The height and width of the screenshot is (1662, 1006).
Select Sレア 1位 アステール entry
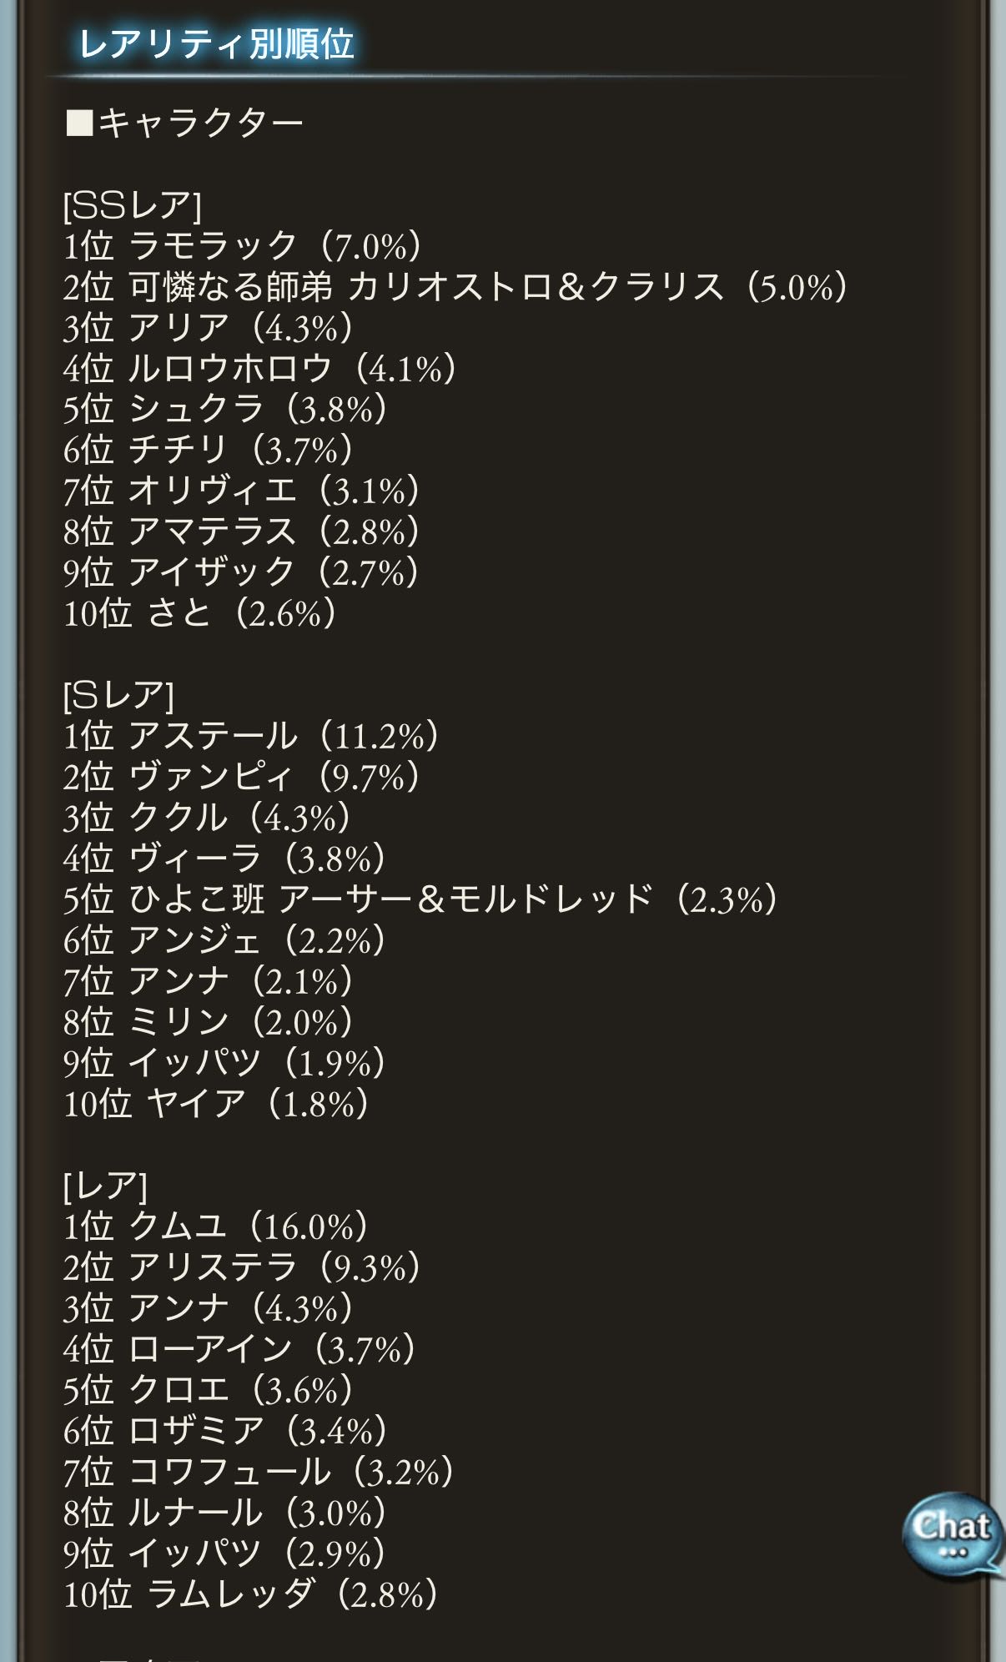(x=251, y=736)
